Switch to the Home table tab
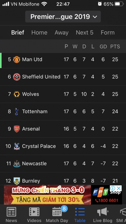 pyautogui.click(x=39, y=32)
